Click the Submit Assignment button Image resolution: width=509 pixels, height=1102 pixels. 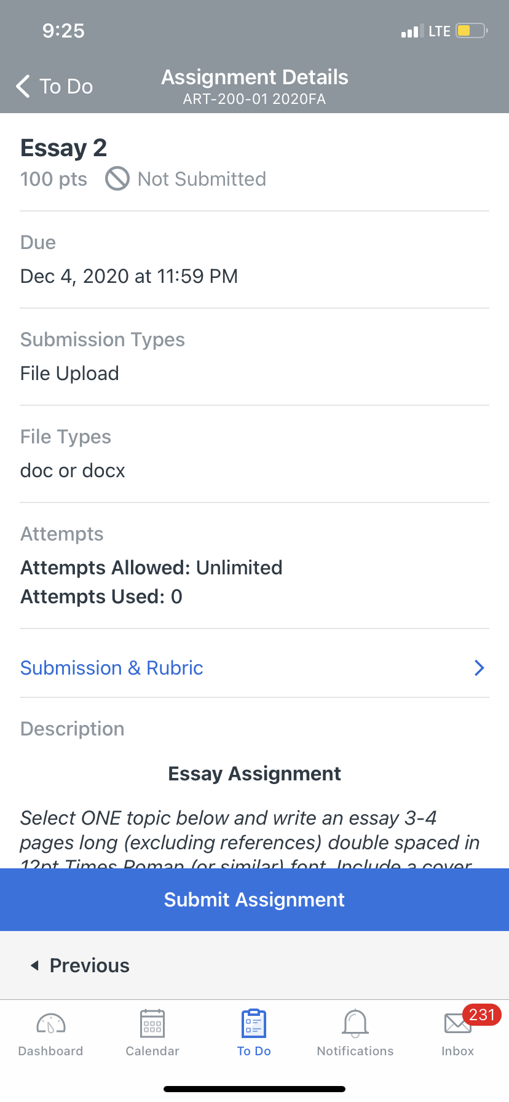(x=254, y=900)
